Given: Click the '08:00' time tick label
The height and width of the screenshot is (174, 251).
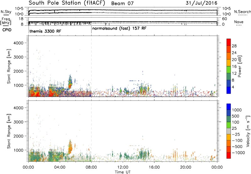Looking at the screenshot, I should click(91, 167).
